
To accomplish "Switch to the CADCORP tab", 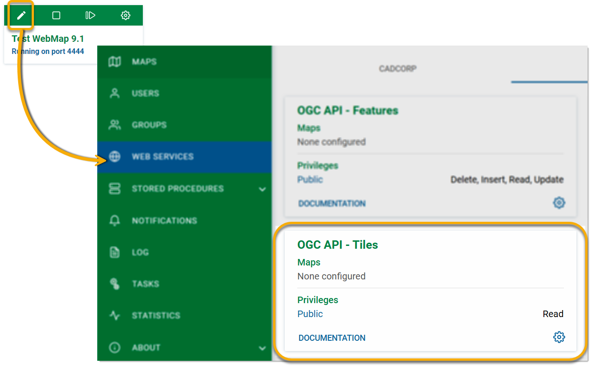I will pyautogui.click(x=397, y=69).
